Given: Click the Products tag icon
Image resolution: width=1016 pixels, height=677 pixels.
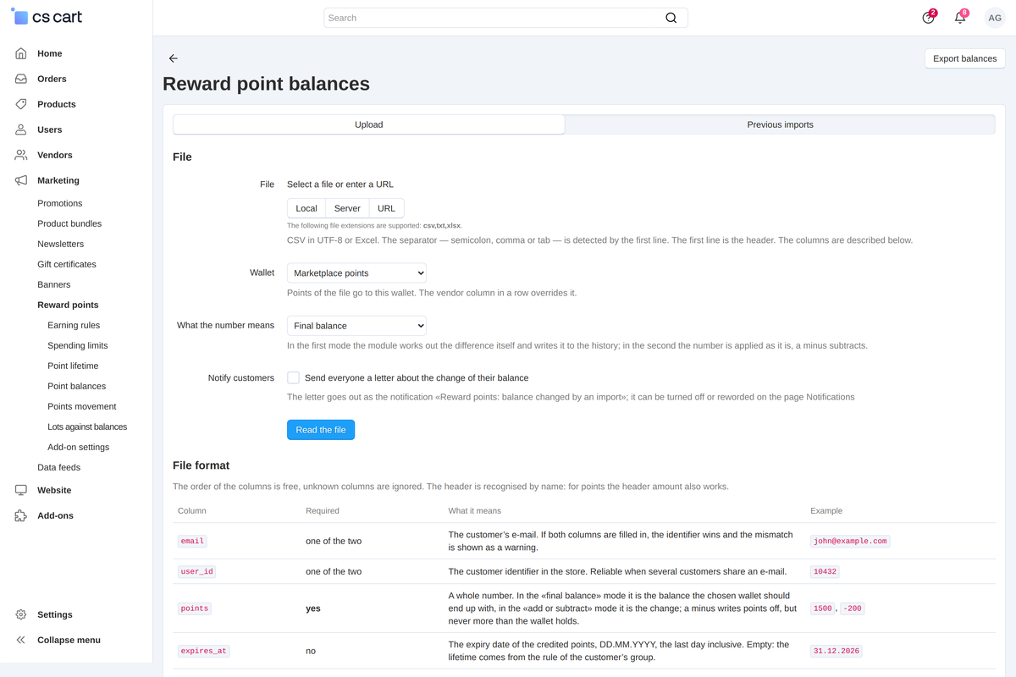Looking at the screenshot, I should pyautogui.click(x=21, y=104).
